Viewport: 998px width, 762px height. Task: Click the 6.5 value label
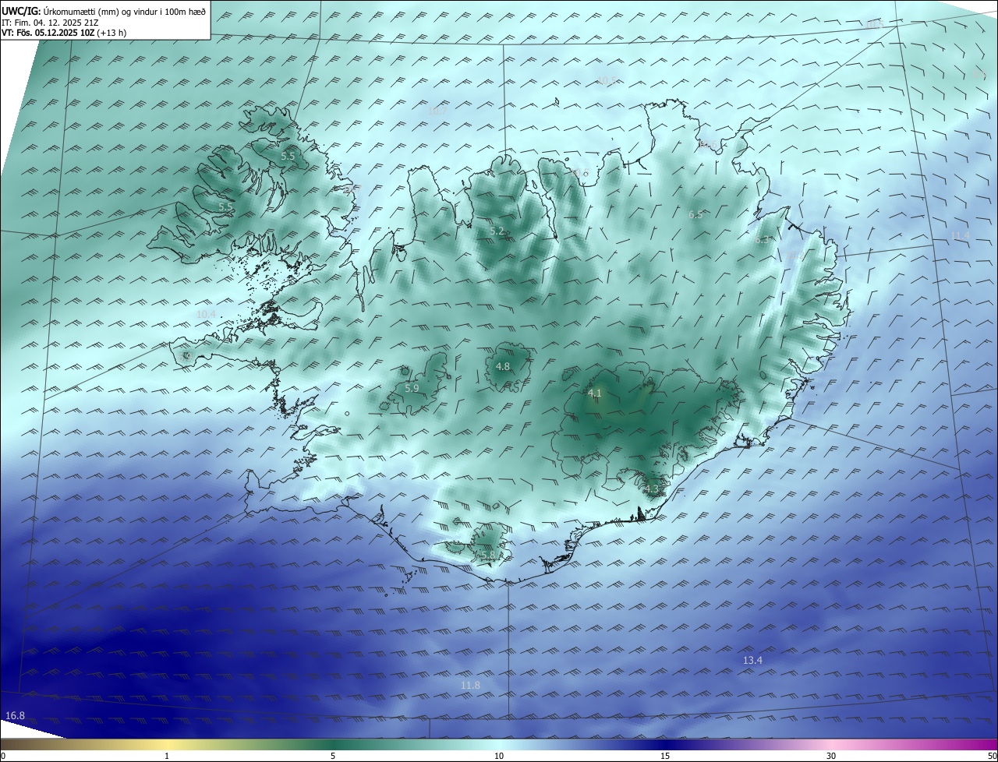click(x=695, y=214)
